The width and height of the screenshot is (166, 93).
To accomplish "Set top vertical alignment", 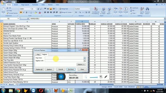I will pyautogui.click(x=45, y=9).
